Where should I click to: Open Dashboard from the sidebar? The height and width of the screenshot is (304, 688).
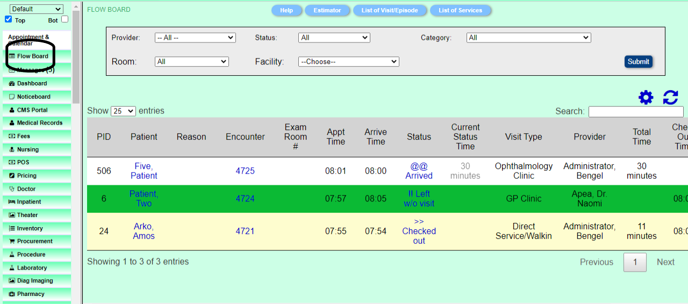pyautogui.click(x=32, y=83)
